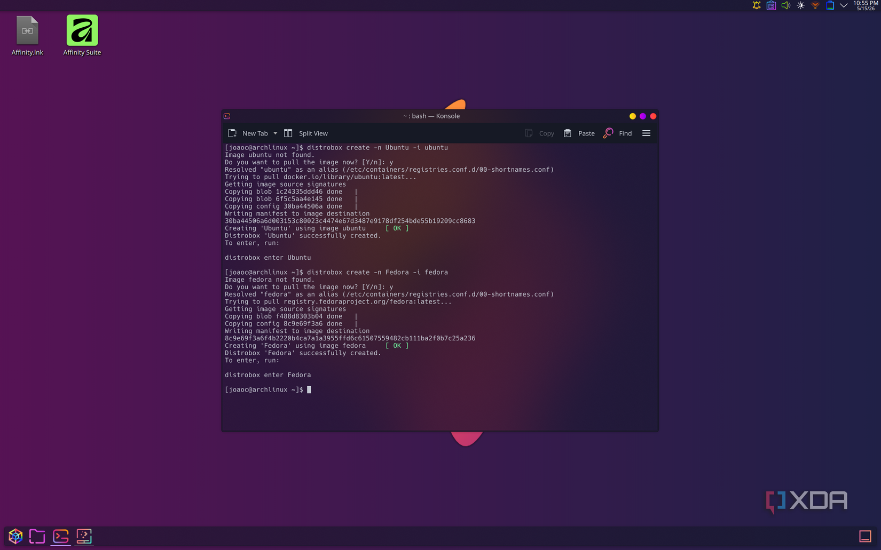
Task: Open the application launcher in the taskbar
Action: point(15,536)
